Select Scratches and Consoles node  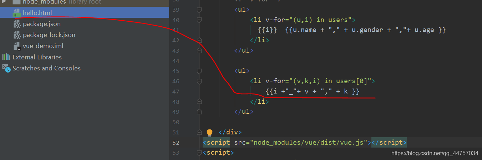(46, 68)
